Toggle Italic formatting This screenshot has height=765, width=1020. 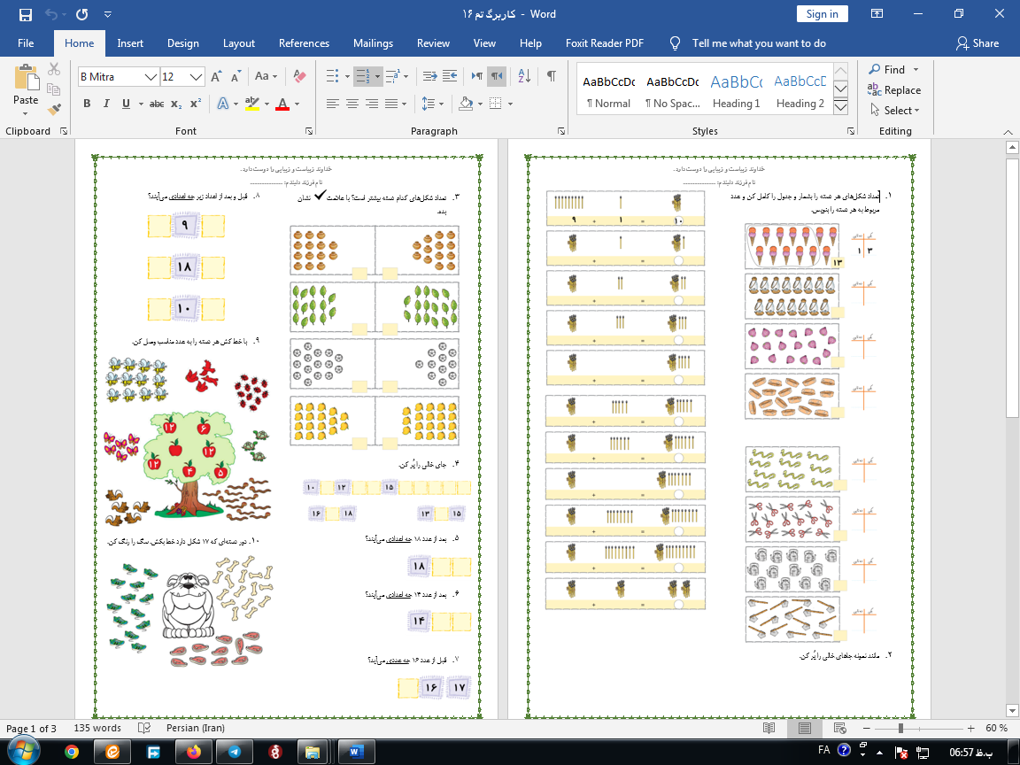pyautogui.click(x=106, y=104)
